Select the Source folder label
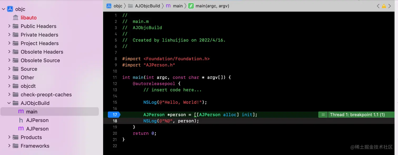The image size is (398, 155). tap(29, 69)
